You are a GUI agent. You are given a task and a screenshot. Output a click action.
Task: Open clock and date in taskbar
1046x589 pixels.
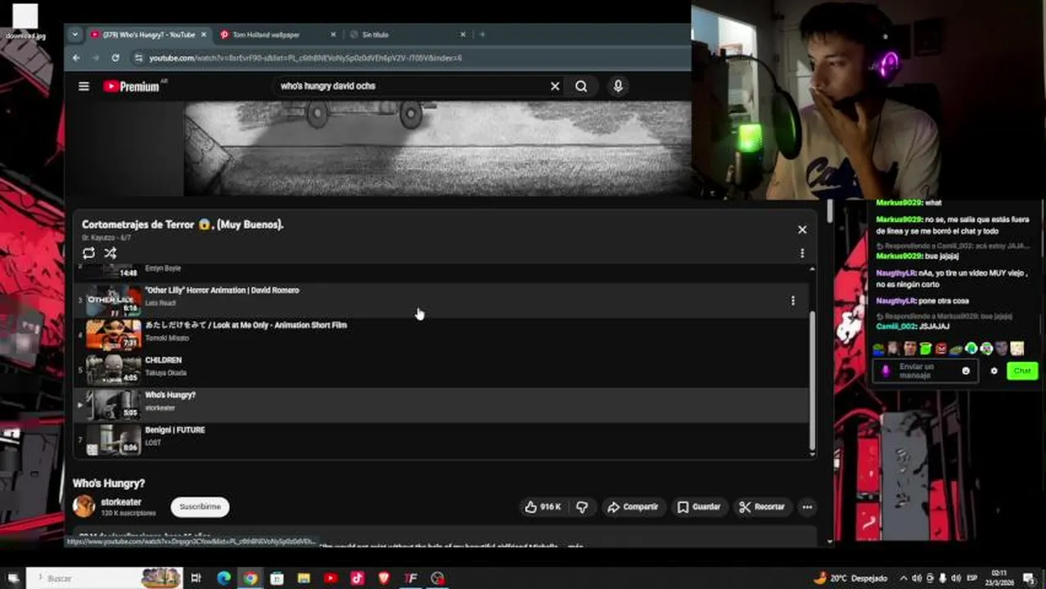[x=999, y=578]
